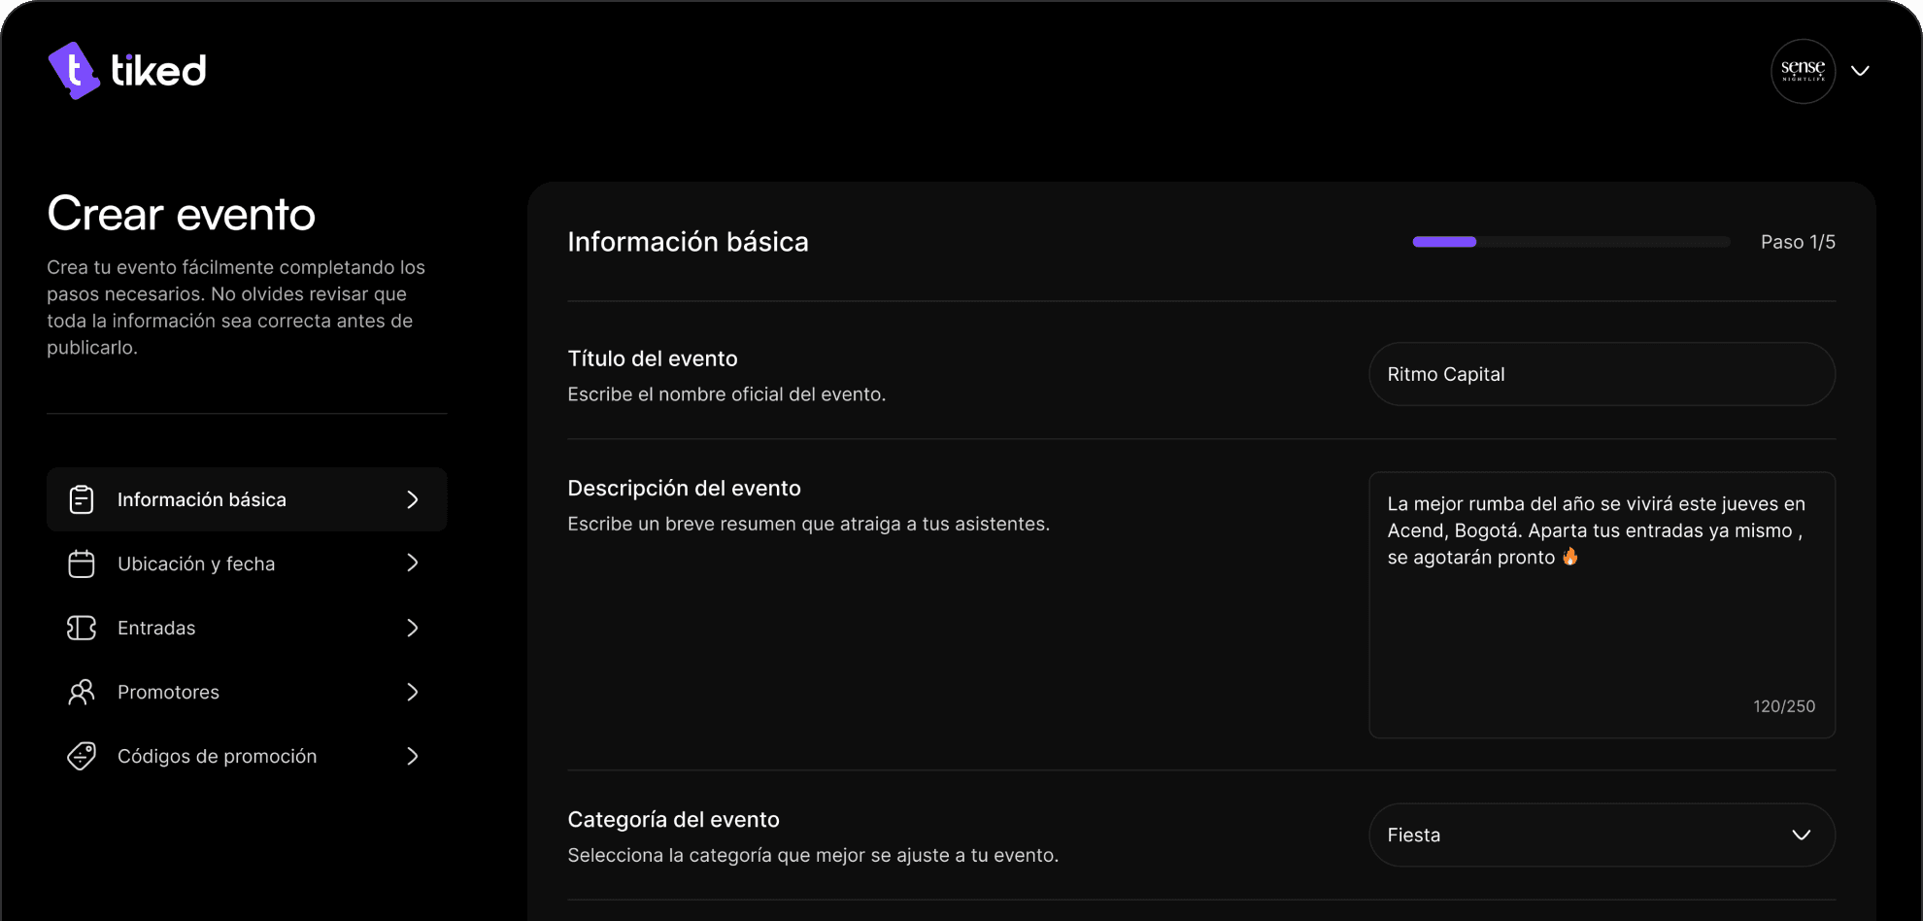This screenshot has height=921, width=1923.
Task: Expand the Códigos de promoción chevron arrow
Action: [413, 756]
